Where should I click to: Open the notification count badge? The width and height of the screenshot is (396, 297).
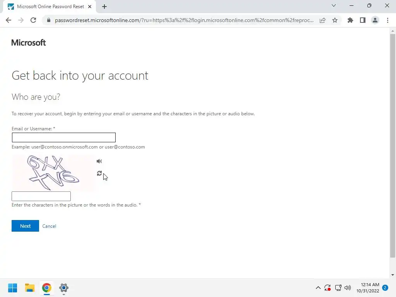[x=385, y=288]
